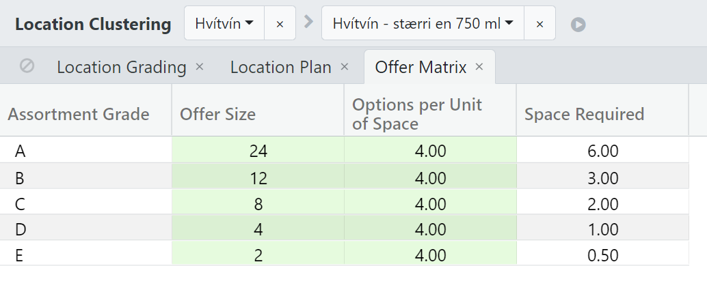Switch to the Location Plan tab

click(x=280, y=68)
